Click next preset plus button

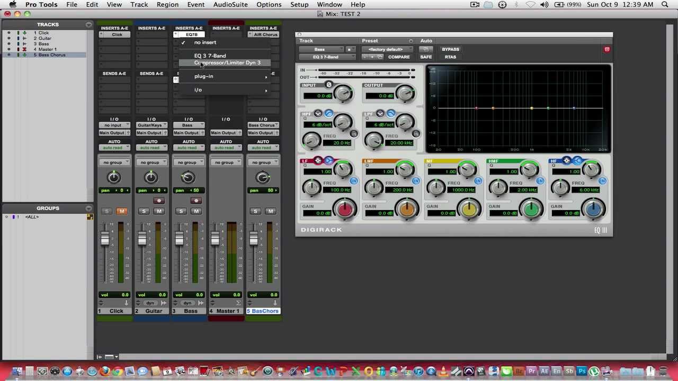[x=372, y=57]
